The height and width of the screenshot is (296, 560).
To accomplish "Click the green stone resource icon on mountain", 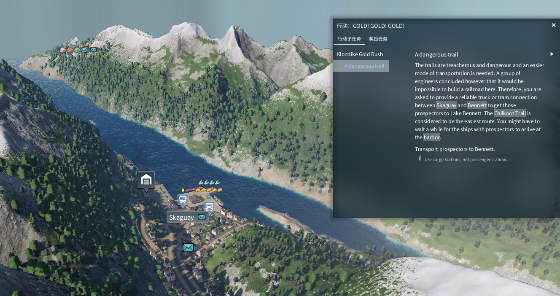I will tap(77, 50).
